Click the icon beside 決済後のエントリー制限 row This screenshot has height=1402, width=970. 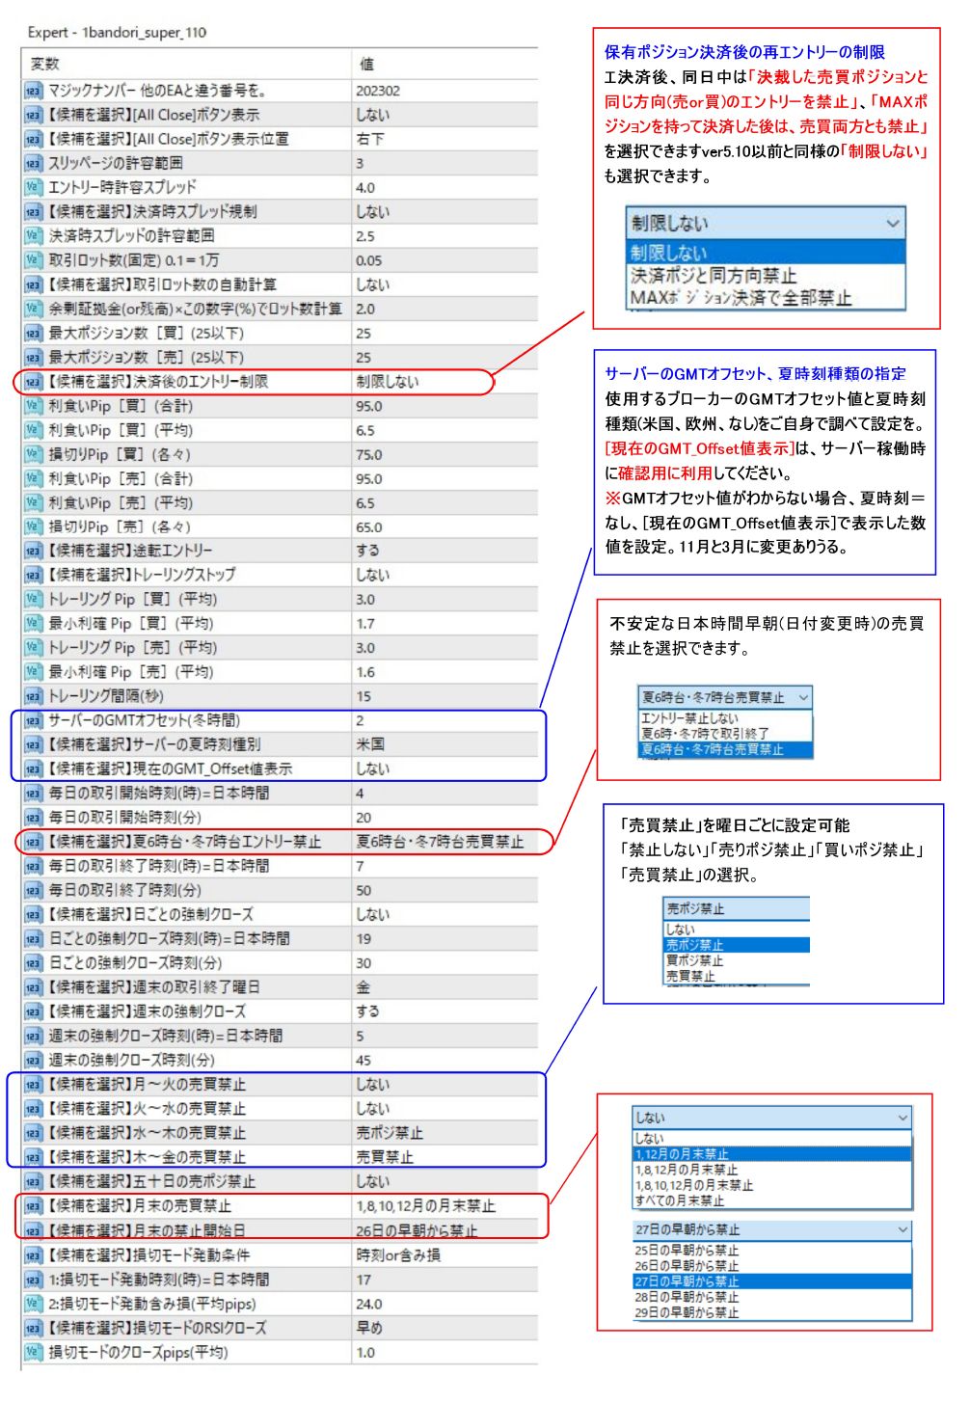[33, 382]
